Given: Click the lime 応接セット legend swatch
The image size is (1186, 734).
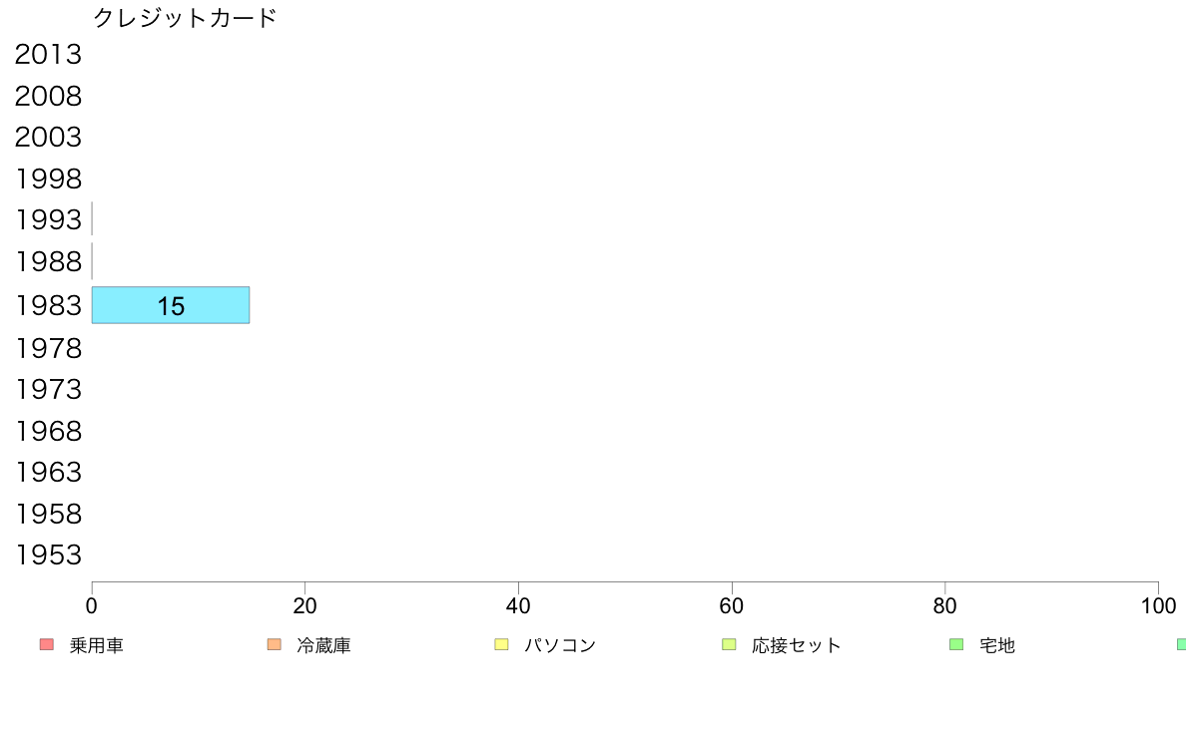Looking at the screenshot, I should click(729, 645).
